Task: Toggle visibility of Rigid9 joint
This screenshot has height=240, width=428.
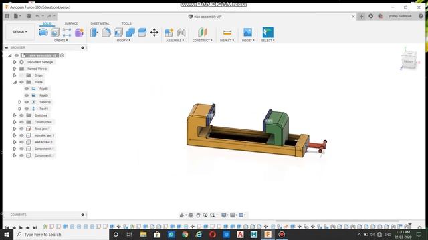Action: pyautogui.click(x=27, y=95)
